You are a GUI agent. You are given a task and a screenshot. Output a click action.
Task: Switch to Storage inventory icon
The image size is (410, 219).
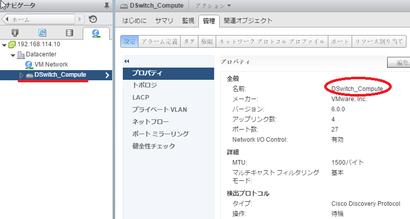[x=70, y=33]
